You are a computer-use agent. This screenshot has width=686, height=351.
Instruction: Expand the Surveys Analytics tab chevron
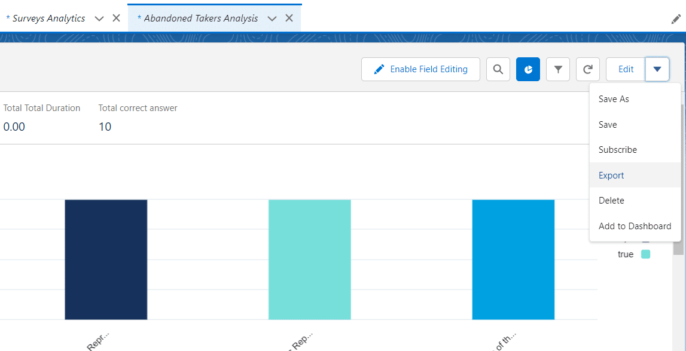[x=99, y=19]
